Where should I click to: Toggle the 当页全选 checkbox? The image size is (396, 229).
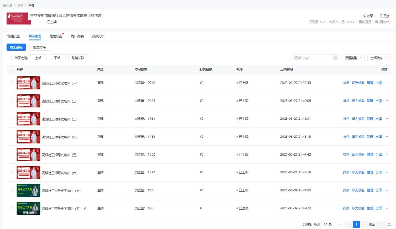[x=12, y=58]
